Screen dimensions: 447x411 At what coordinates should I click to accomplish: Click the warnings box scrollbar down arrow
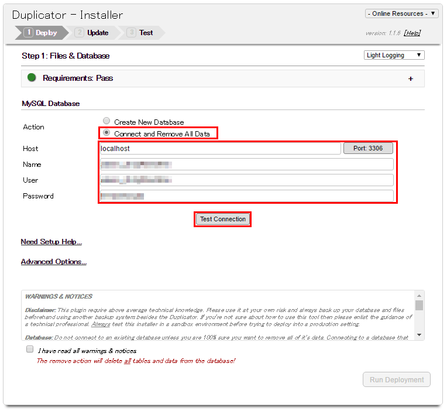click(419, 335)
